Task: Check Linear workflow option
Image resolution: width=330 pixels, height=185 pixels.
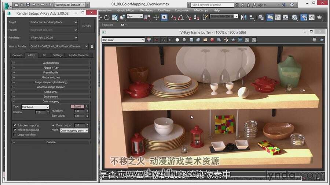Action: (x=15, y=135)
